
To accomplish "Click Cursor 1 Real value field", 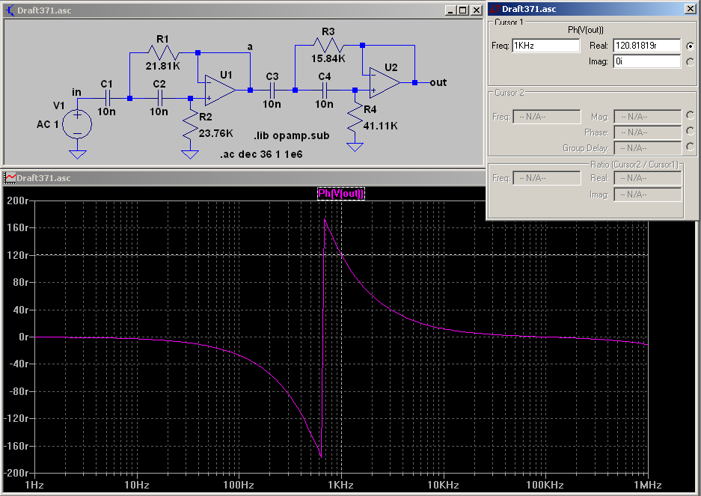I will tap(647, 46).
